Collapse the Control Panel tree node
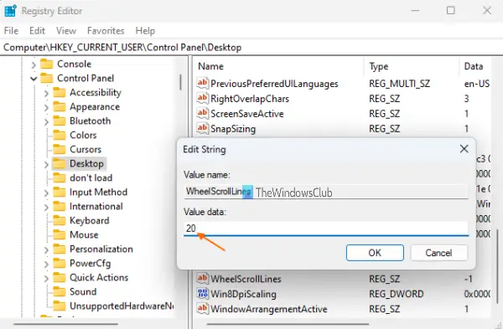Image resolution: width=503 pixels, height=329 pixels. pyautogui.click(x=34, y=78)
